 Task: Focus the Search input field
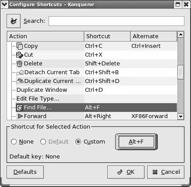pos(117,21)
